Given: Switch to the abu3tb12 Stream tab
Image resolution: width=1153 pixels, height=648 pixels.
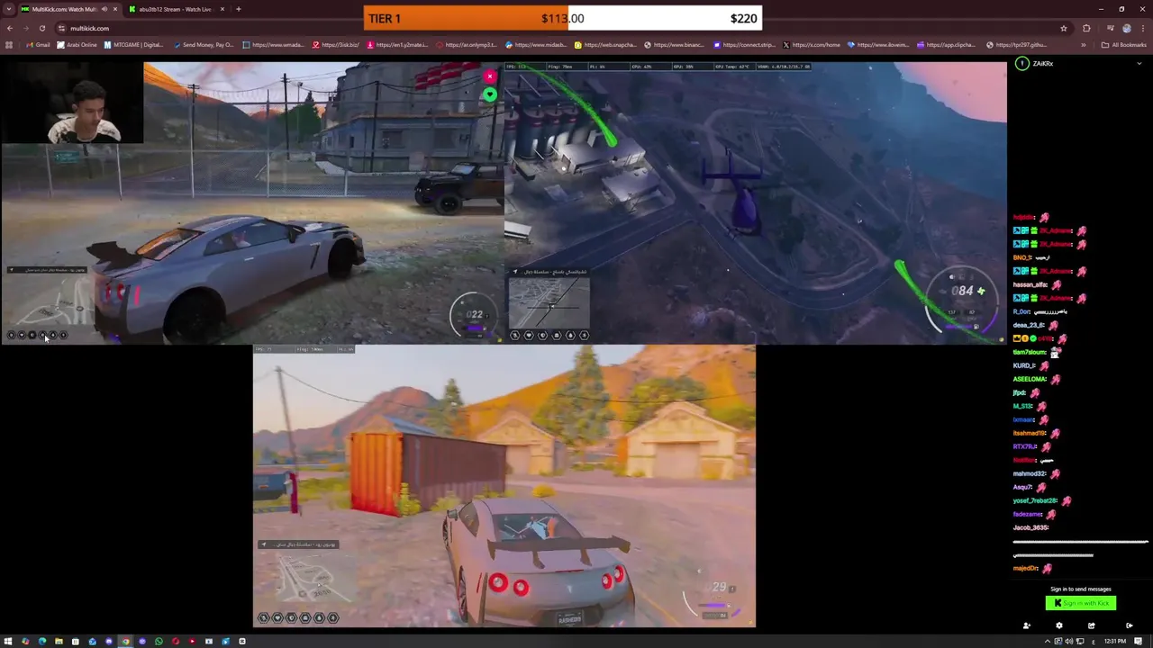Looking at the screenshot, I should point(176,9).
